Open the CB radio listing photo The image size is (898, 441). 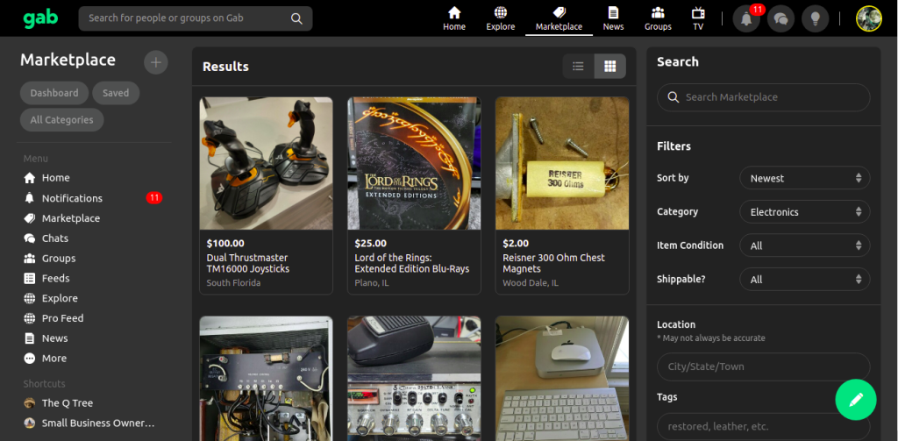(414, 379)
